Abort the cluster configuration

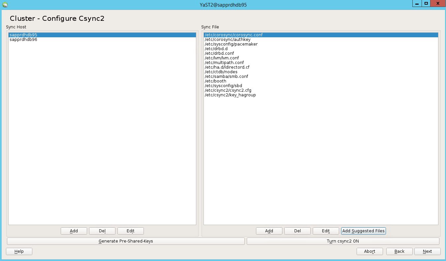[x=370, y=251]
